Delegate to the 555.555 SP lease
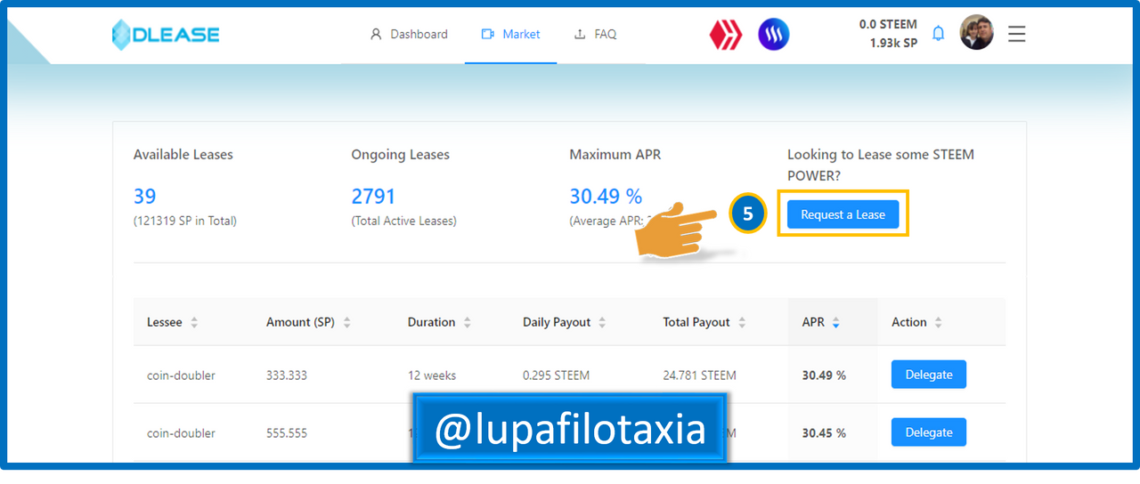Screen dimensions: 1140x484 [x=929, y=432]
